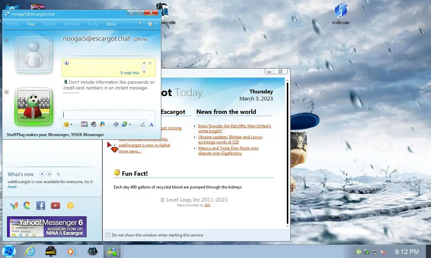Open 'webEscargot is now in Alpha!' link
The height and width of the screenshot is (258, 431).
pyautogui.click(x=144, y=145)
